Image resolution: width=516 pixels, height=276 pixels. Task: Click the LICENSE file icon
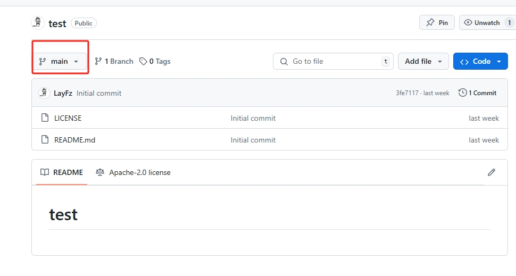45,118
